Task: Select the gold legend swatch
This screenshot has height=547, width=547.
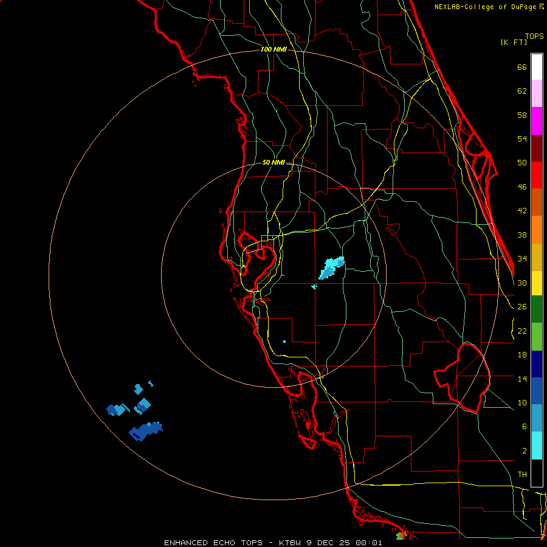Action: pyautogui.click(x=537, y=257)
